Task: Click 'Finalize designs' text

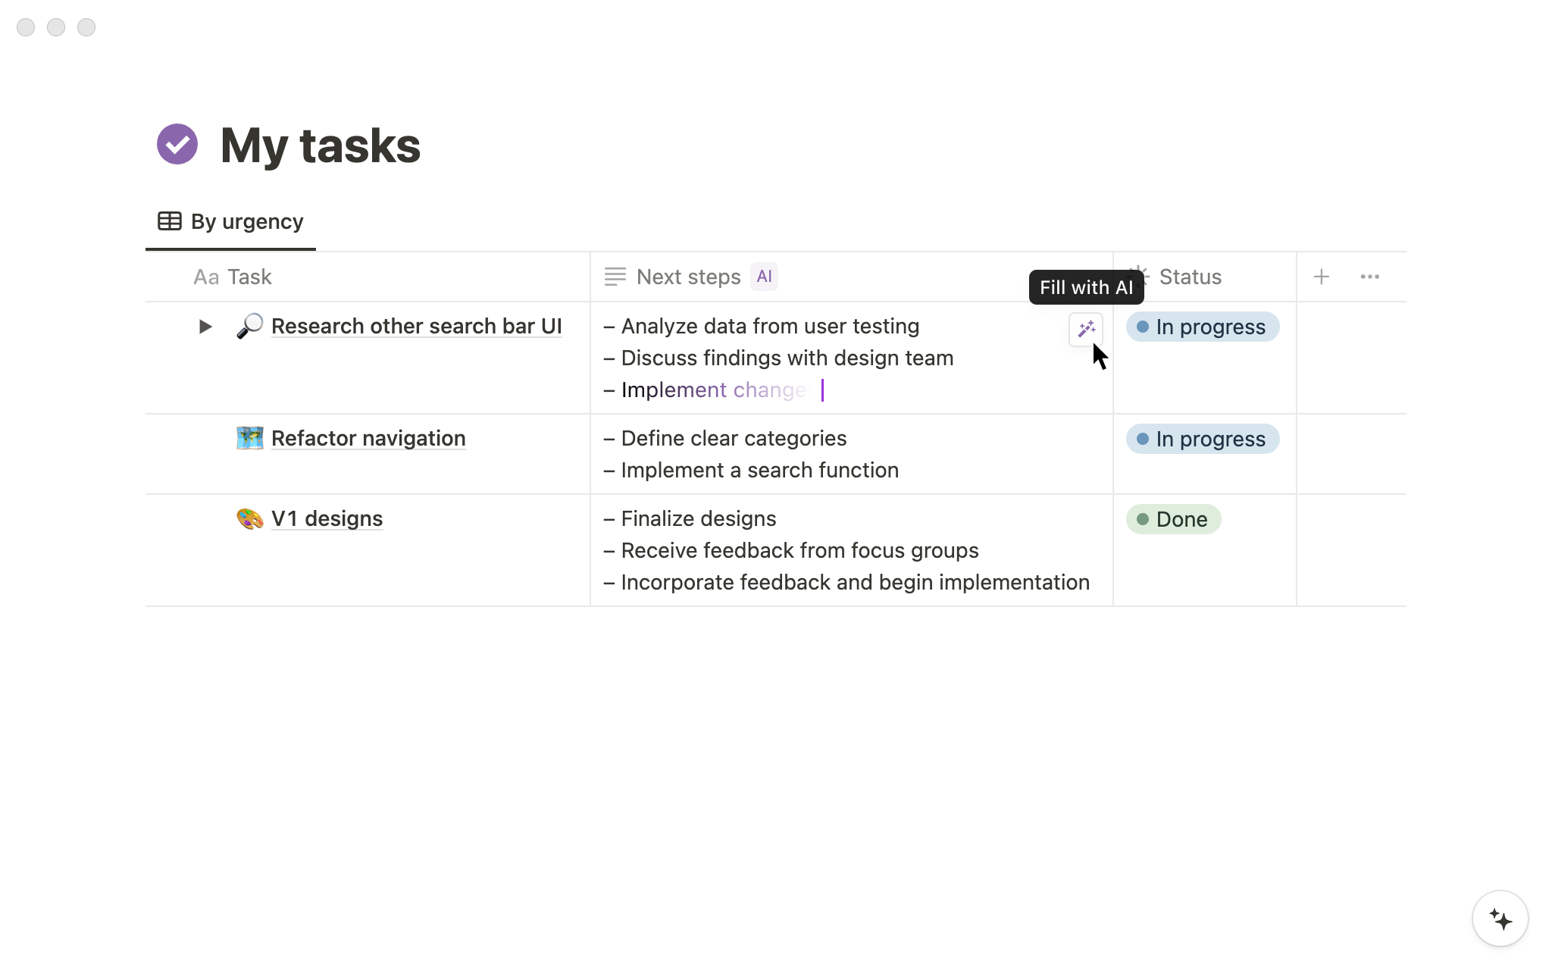Action: (699, 518)
